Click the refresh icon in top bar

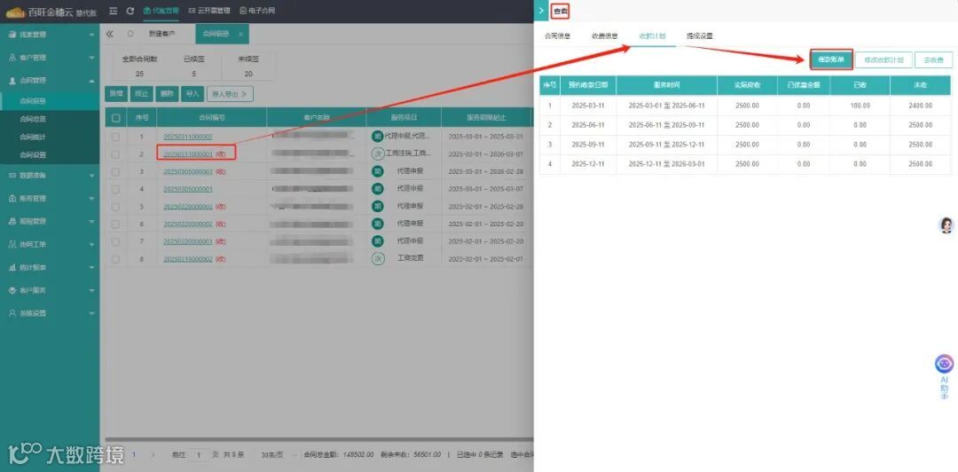click(130, 11)
